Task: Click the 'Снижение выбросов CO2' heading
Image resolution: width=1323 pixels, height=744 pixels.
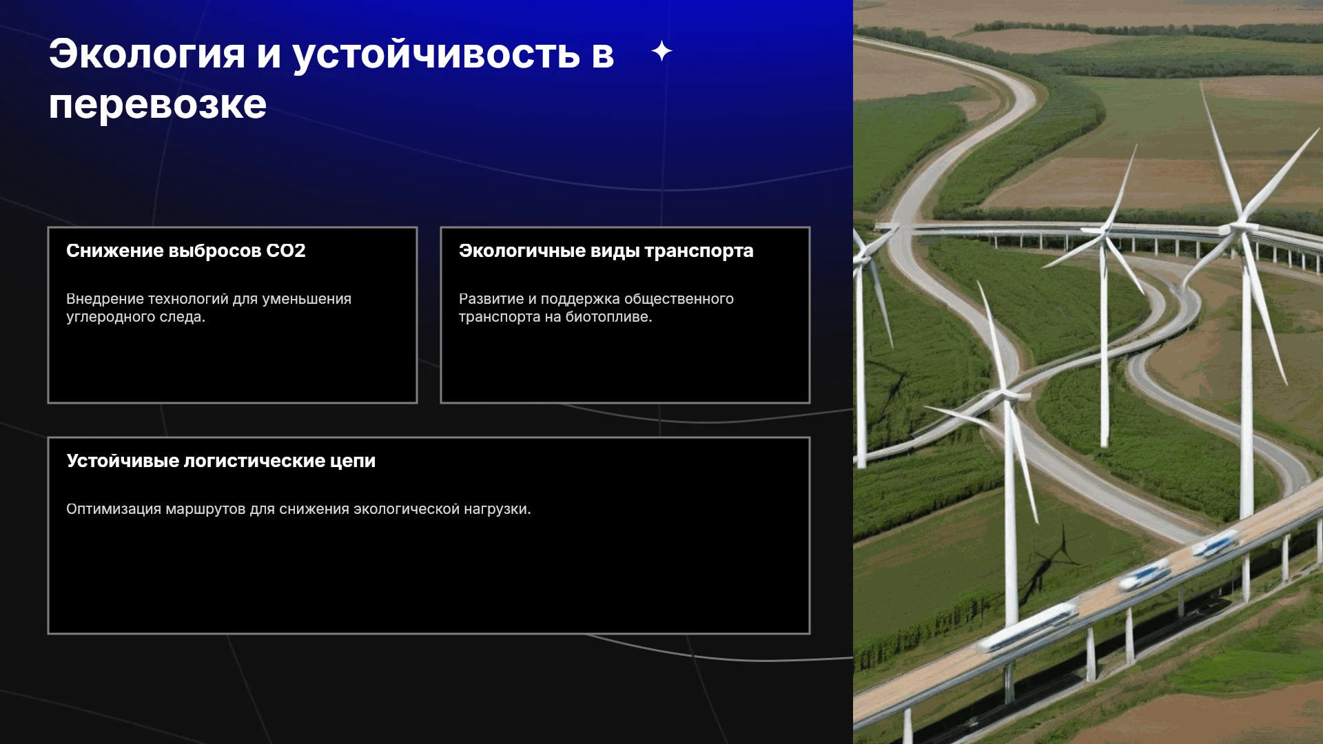Action: click(x=186, y=251)
